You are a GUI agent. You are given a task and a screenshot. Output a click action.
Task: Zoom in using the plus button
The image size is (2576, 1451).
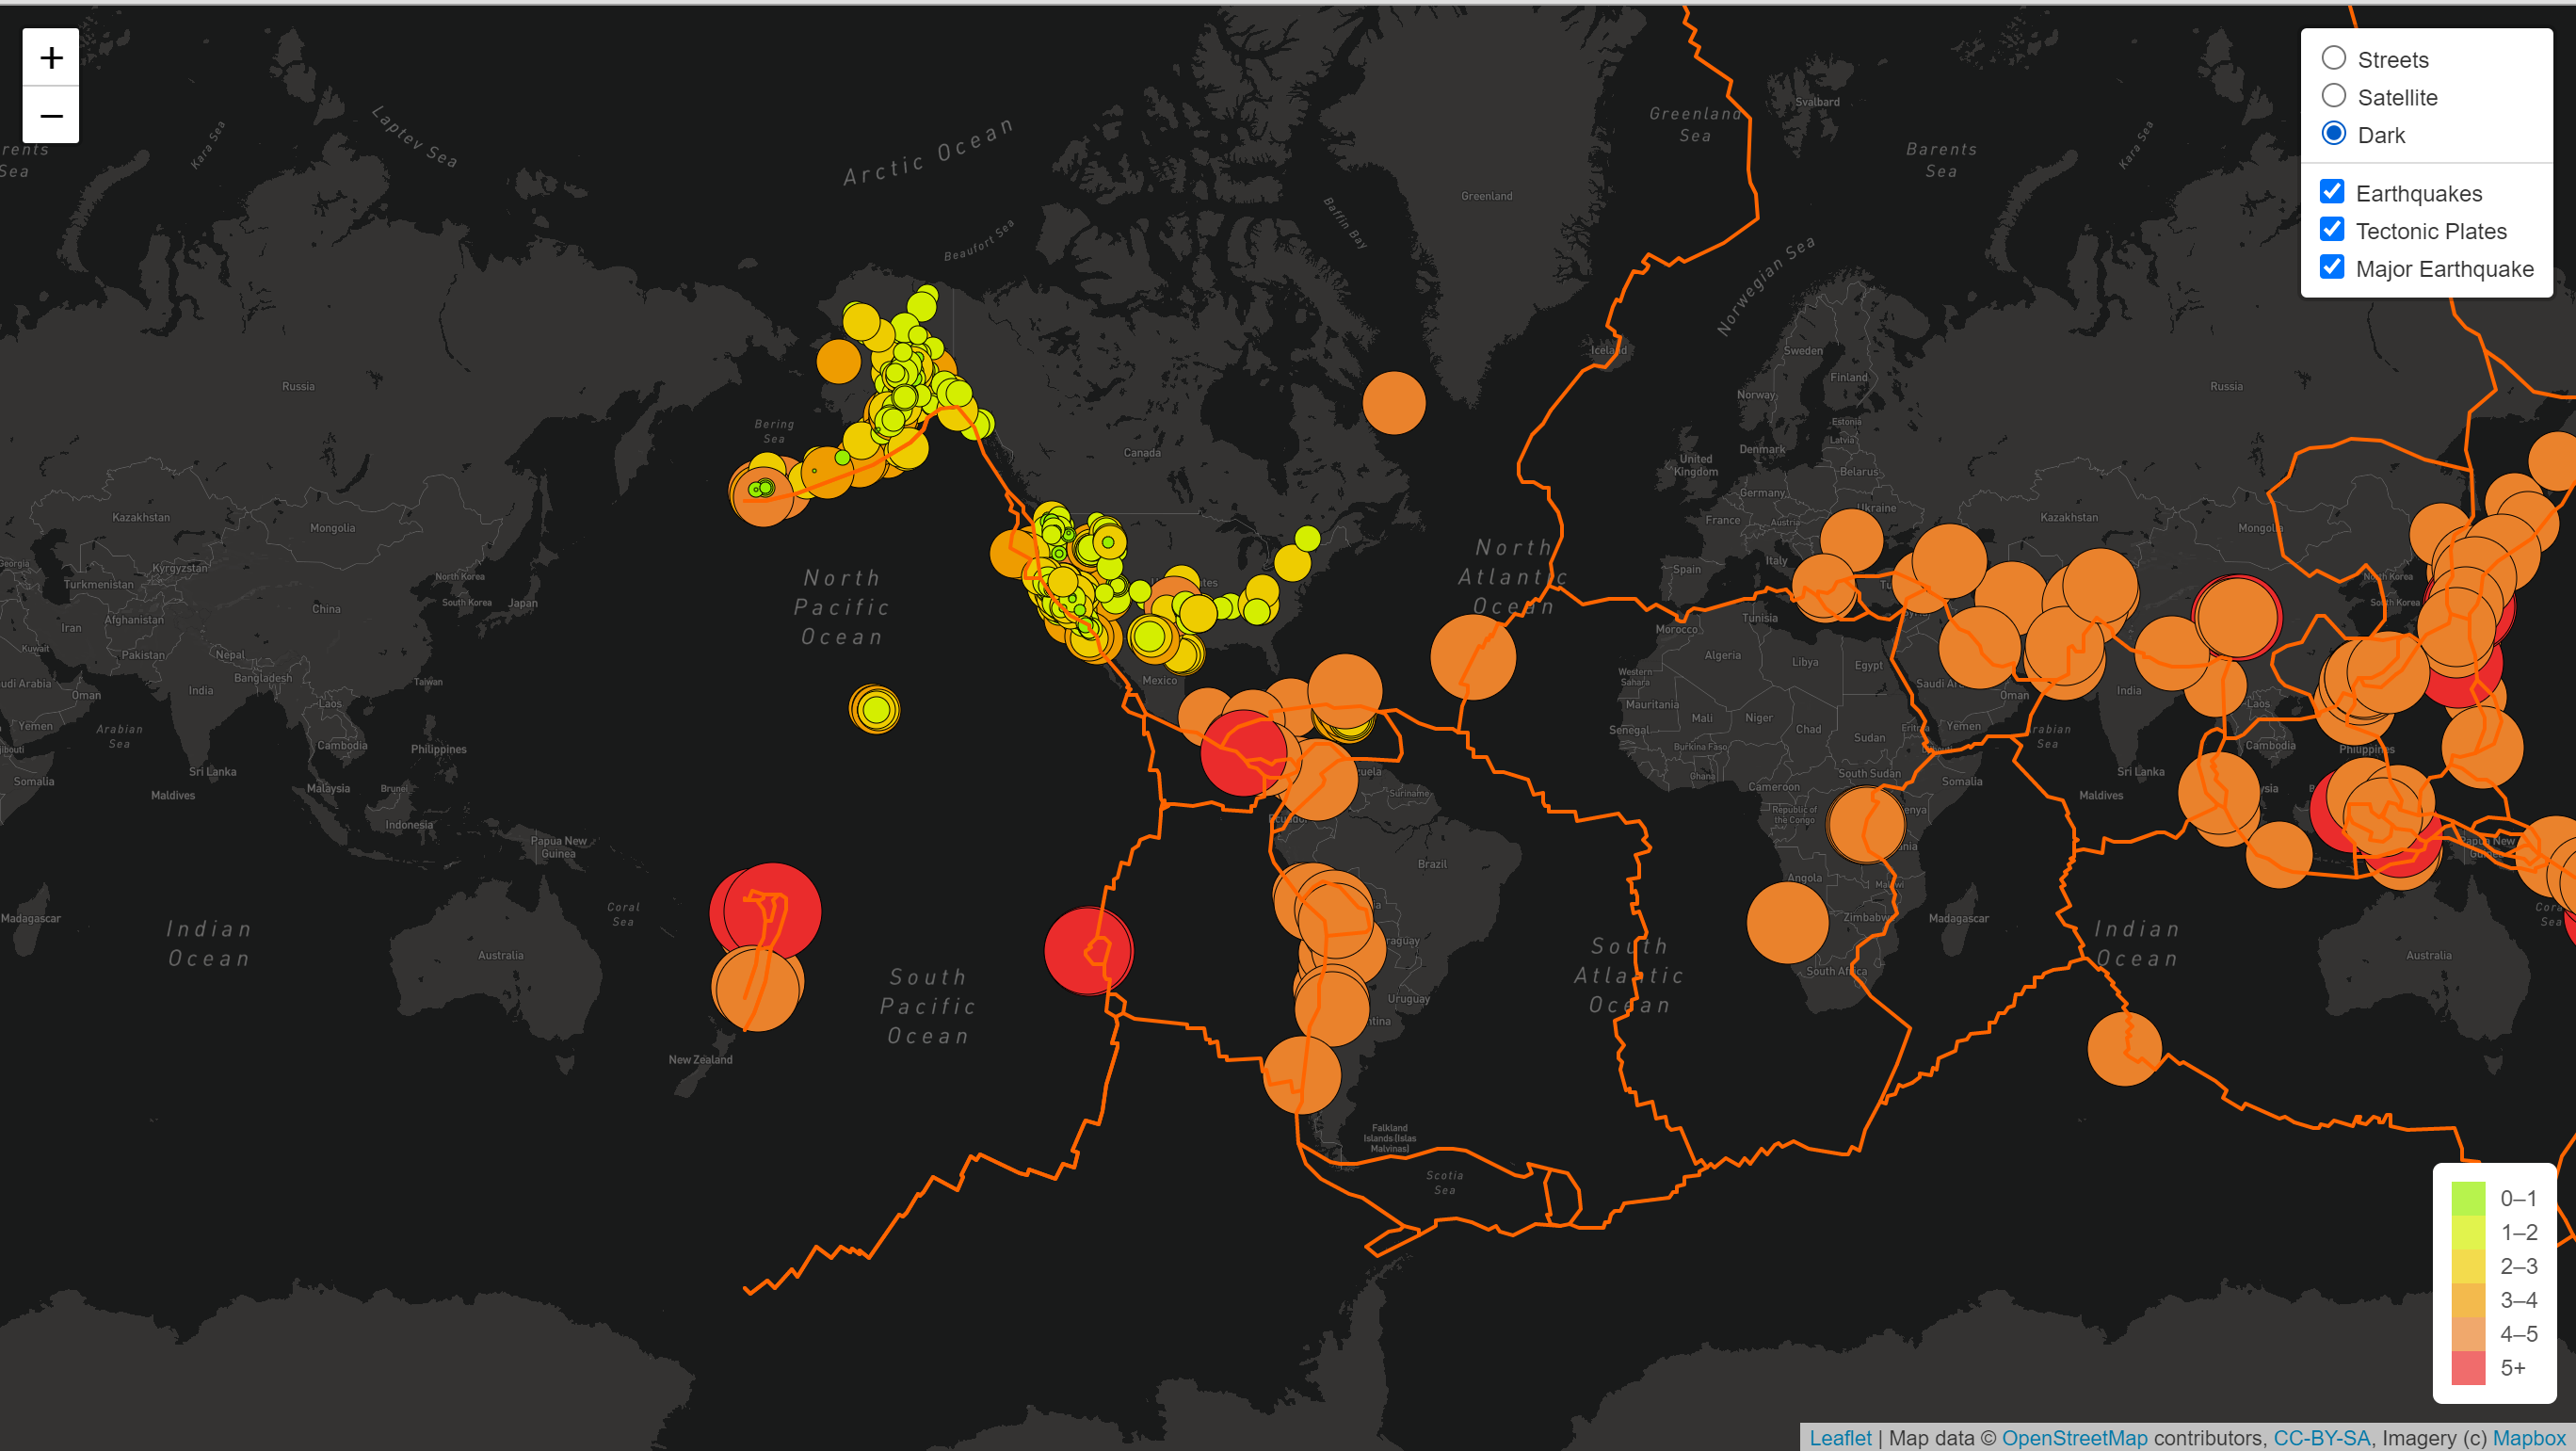pyautogui.click(x=51, y=57)
